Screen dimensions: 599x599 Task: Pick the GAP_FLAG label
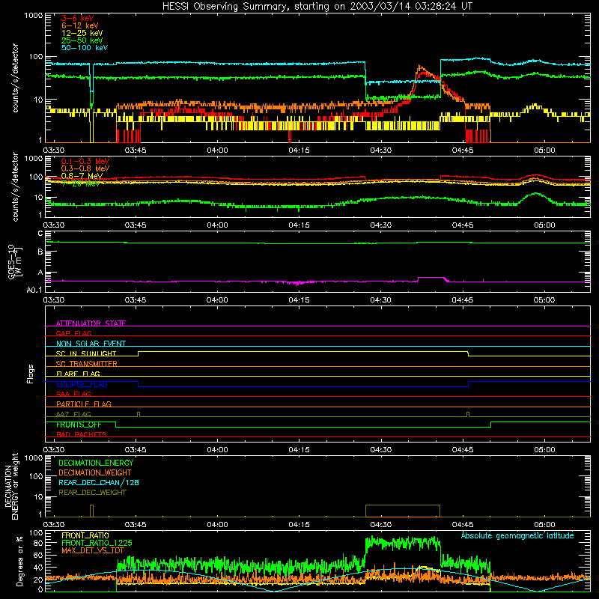[x=73, y=333]
